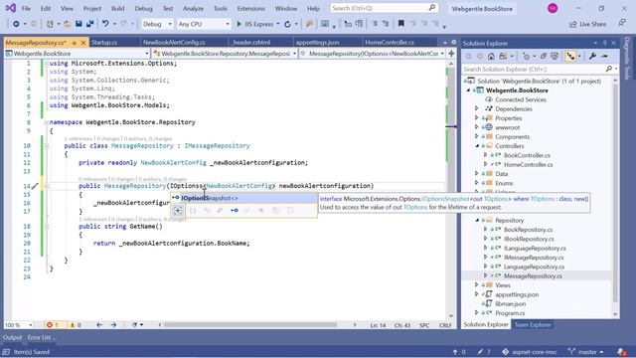Screen dimensions: 636x358
Task: Click the browser refresh icon in toolbar
Action: pyautogui.click(x=287, y=24)
